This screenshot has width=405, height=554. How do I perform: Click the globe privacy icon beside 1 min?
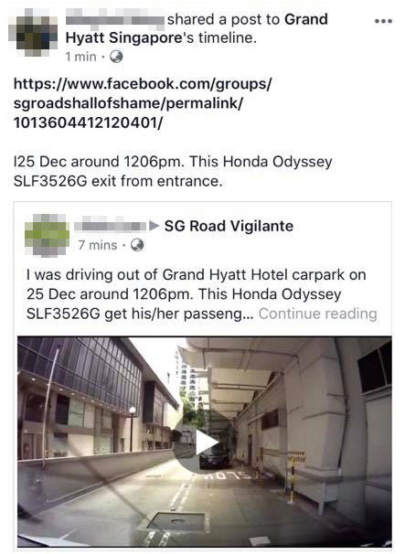116,57
